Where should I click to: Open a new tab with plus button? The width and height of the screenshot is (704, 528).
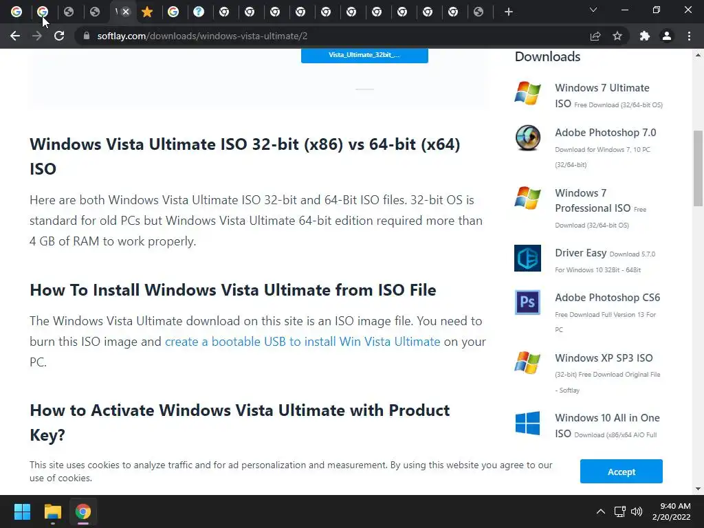pos(508,12)
